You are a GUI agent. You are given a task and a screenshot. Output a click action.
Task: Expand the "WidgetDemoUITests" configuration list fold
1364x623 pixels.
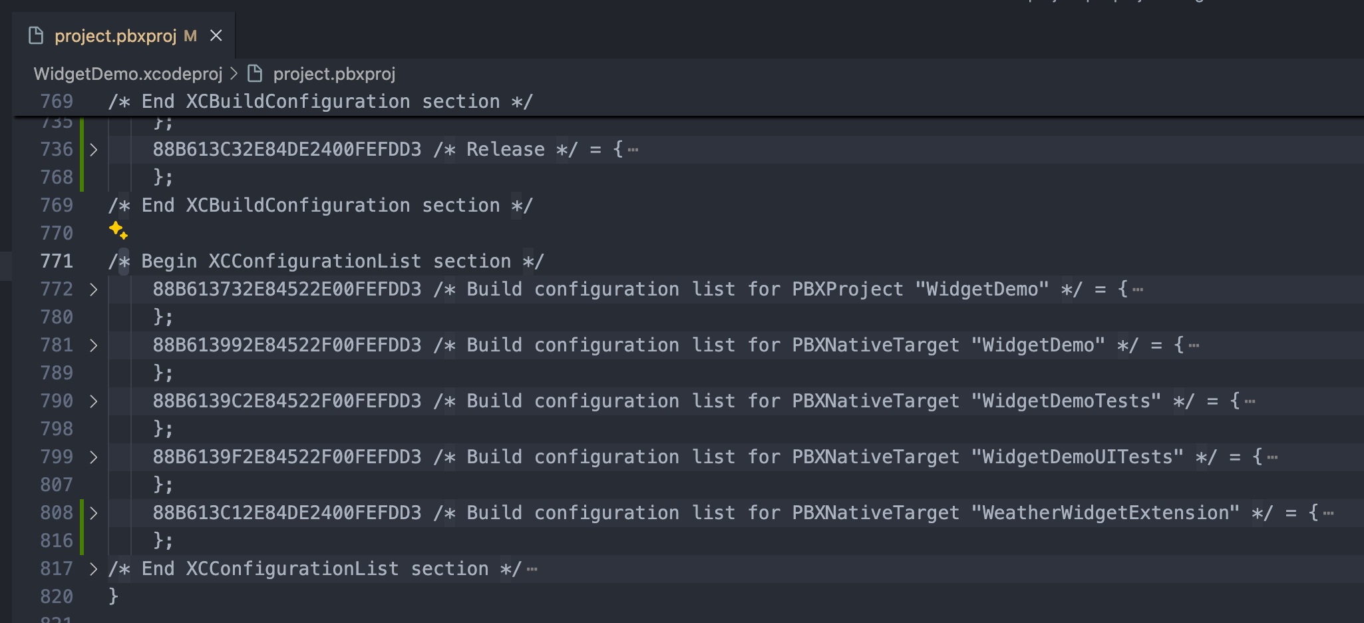coord(94,457)
